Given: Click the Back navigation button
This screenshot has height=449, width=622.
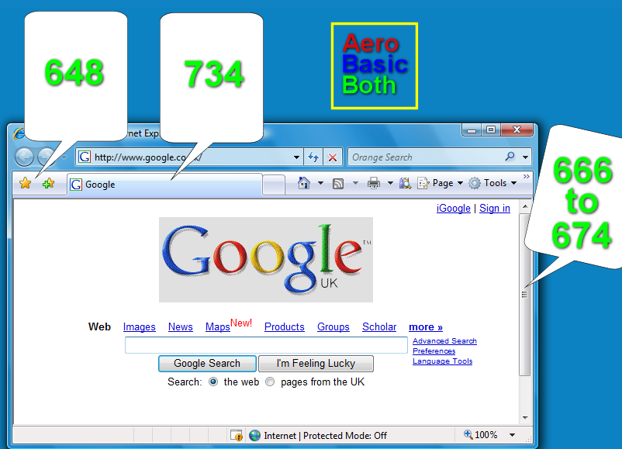Looking at the screenshot, I should 24,157.
